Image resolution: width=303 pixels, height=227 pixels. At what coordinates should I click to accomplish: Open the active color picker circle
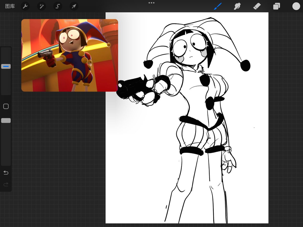[x=296, y=6]
